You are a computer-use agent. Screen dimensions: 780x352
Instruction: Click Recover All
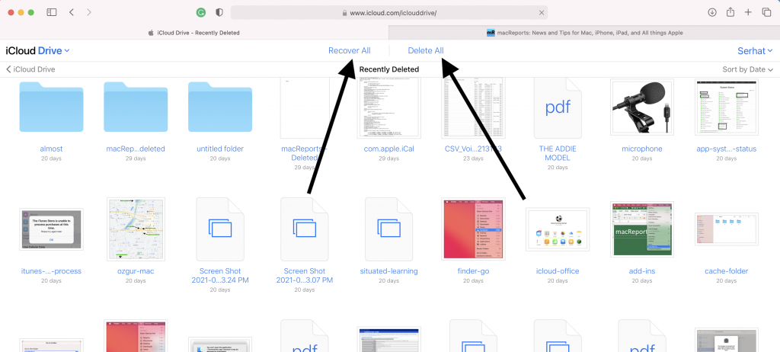click(x=349, y=51)
